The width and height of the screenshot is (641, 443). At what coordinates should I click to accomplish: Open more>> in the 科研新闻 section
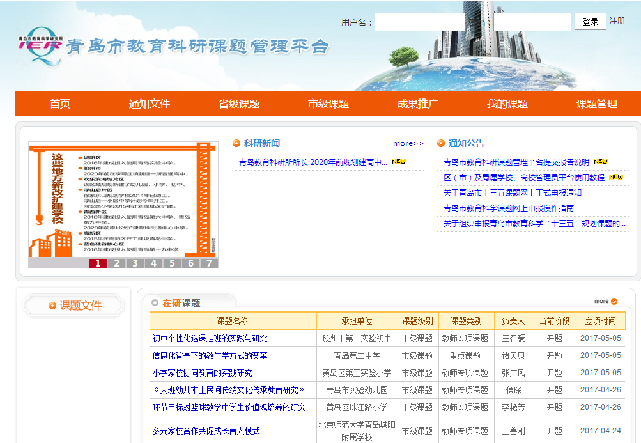(x=408, y=143)
